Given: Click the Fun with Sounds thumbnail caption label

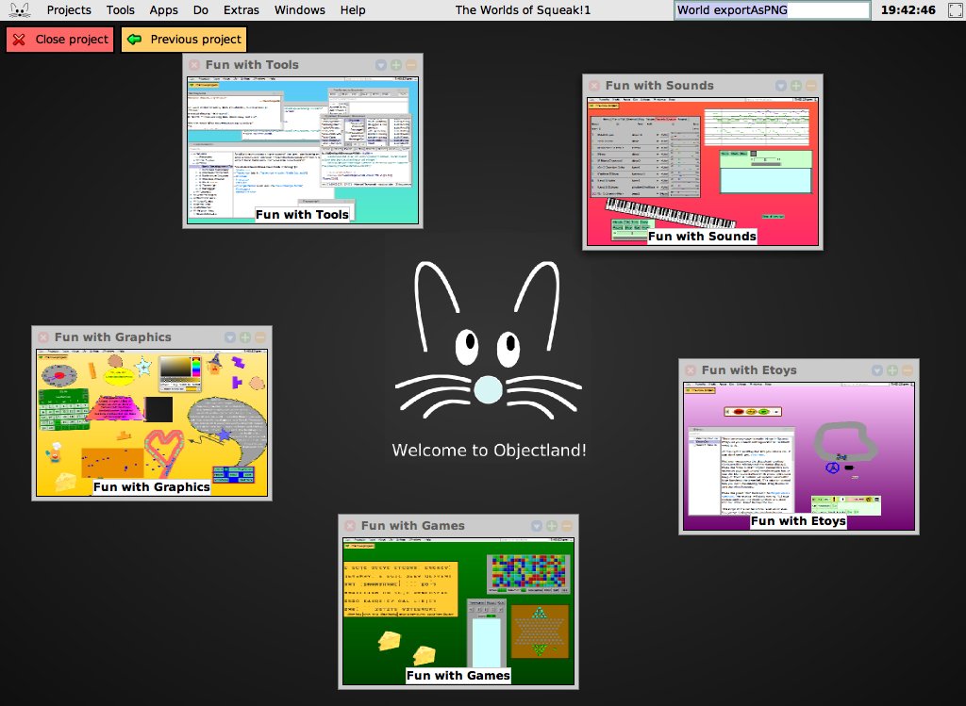Looking at the screenshot, I should pos(702,237).
